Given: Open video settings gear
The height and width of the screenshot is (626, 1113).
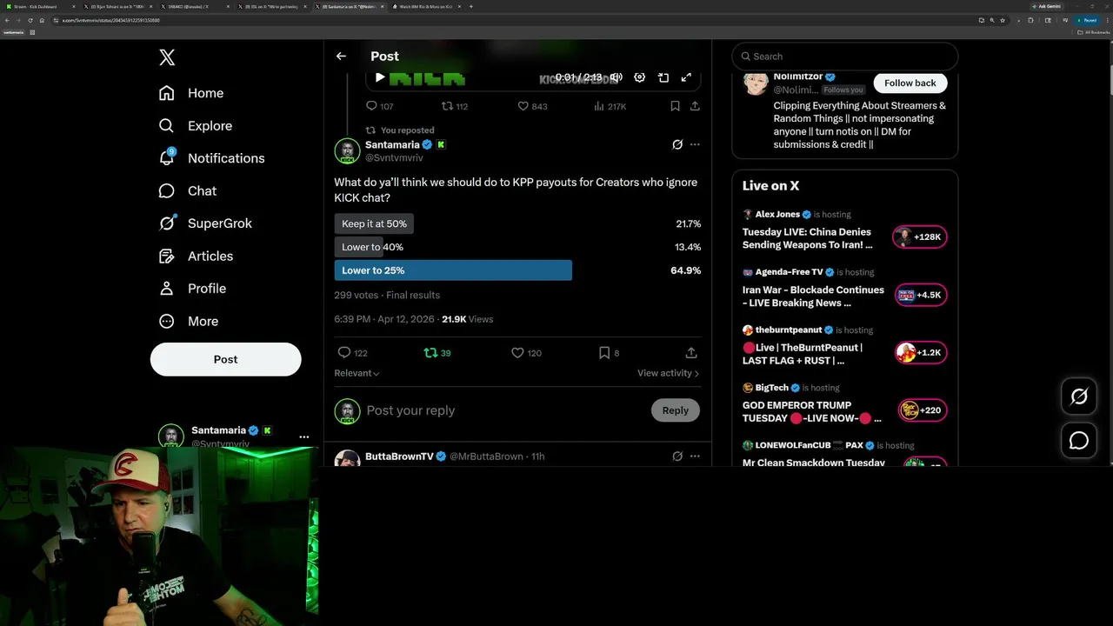Looking at the screenshot, I should (x=639, y=77).
